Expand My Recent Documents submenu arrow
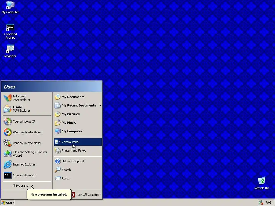275x206 pixels. click(x=100, y=105)
